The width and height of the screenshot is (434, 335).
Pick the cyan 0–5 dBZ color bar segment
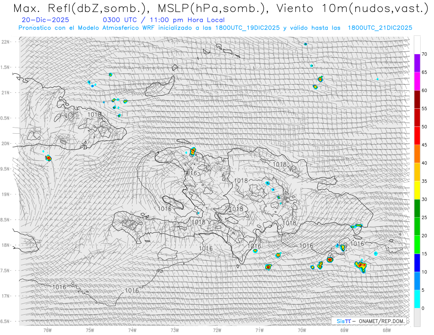click(417, 299)
